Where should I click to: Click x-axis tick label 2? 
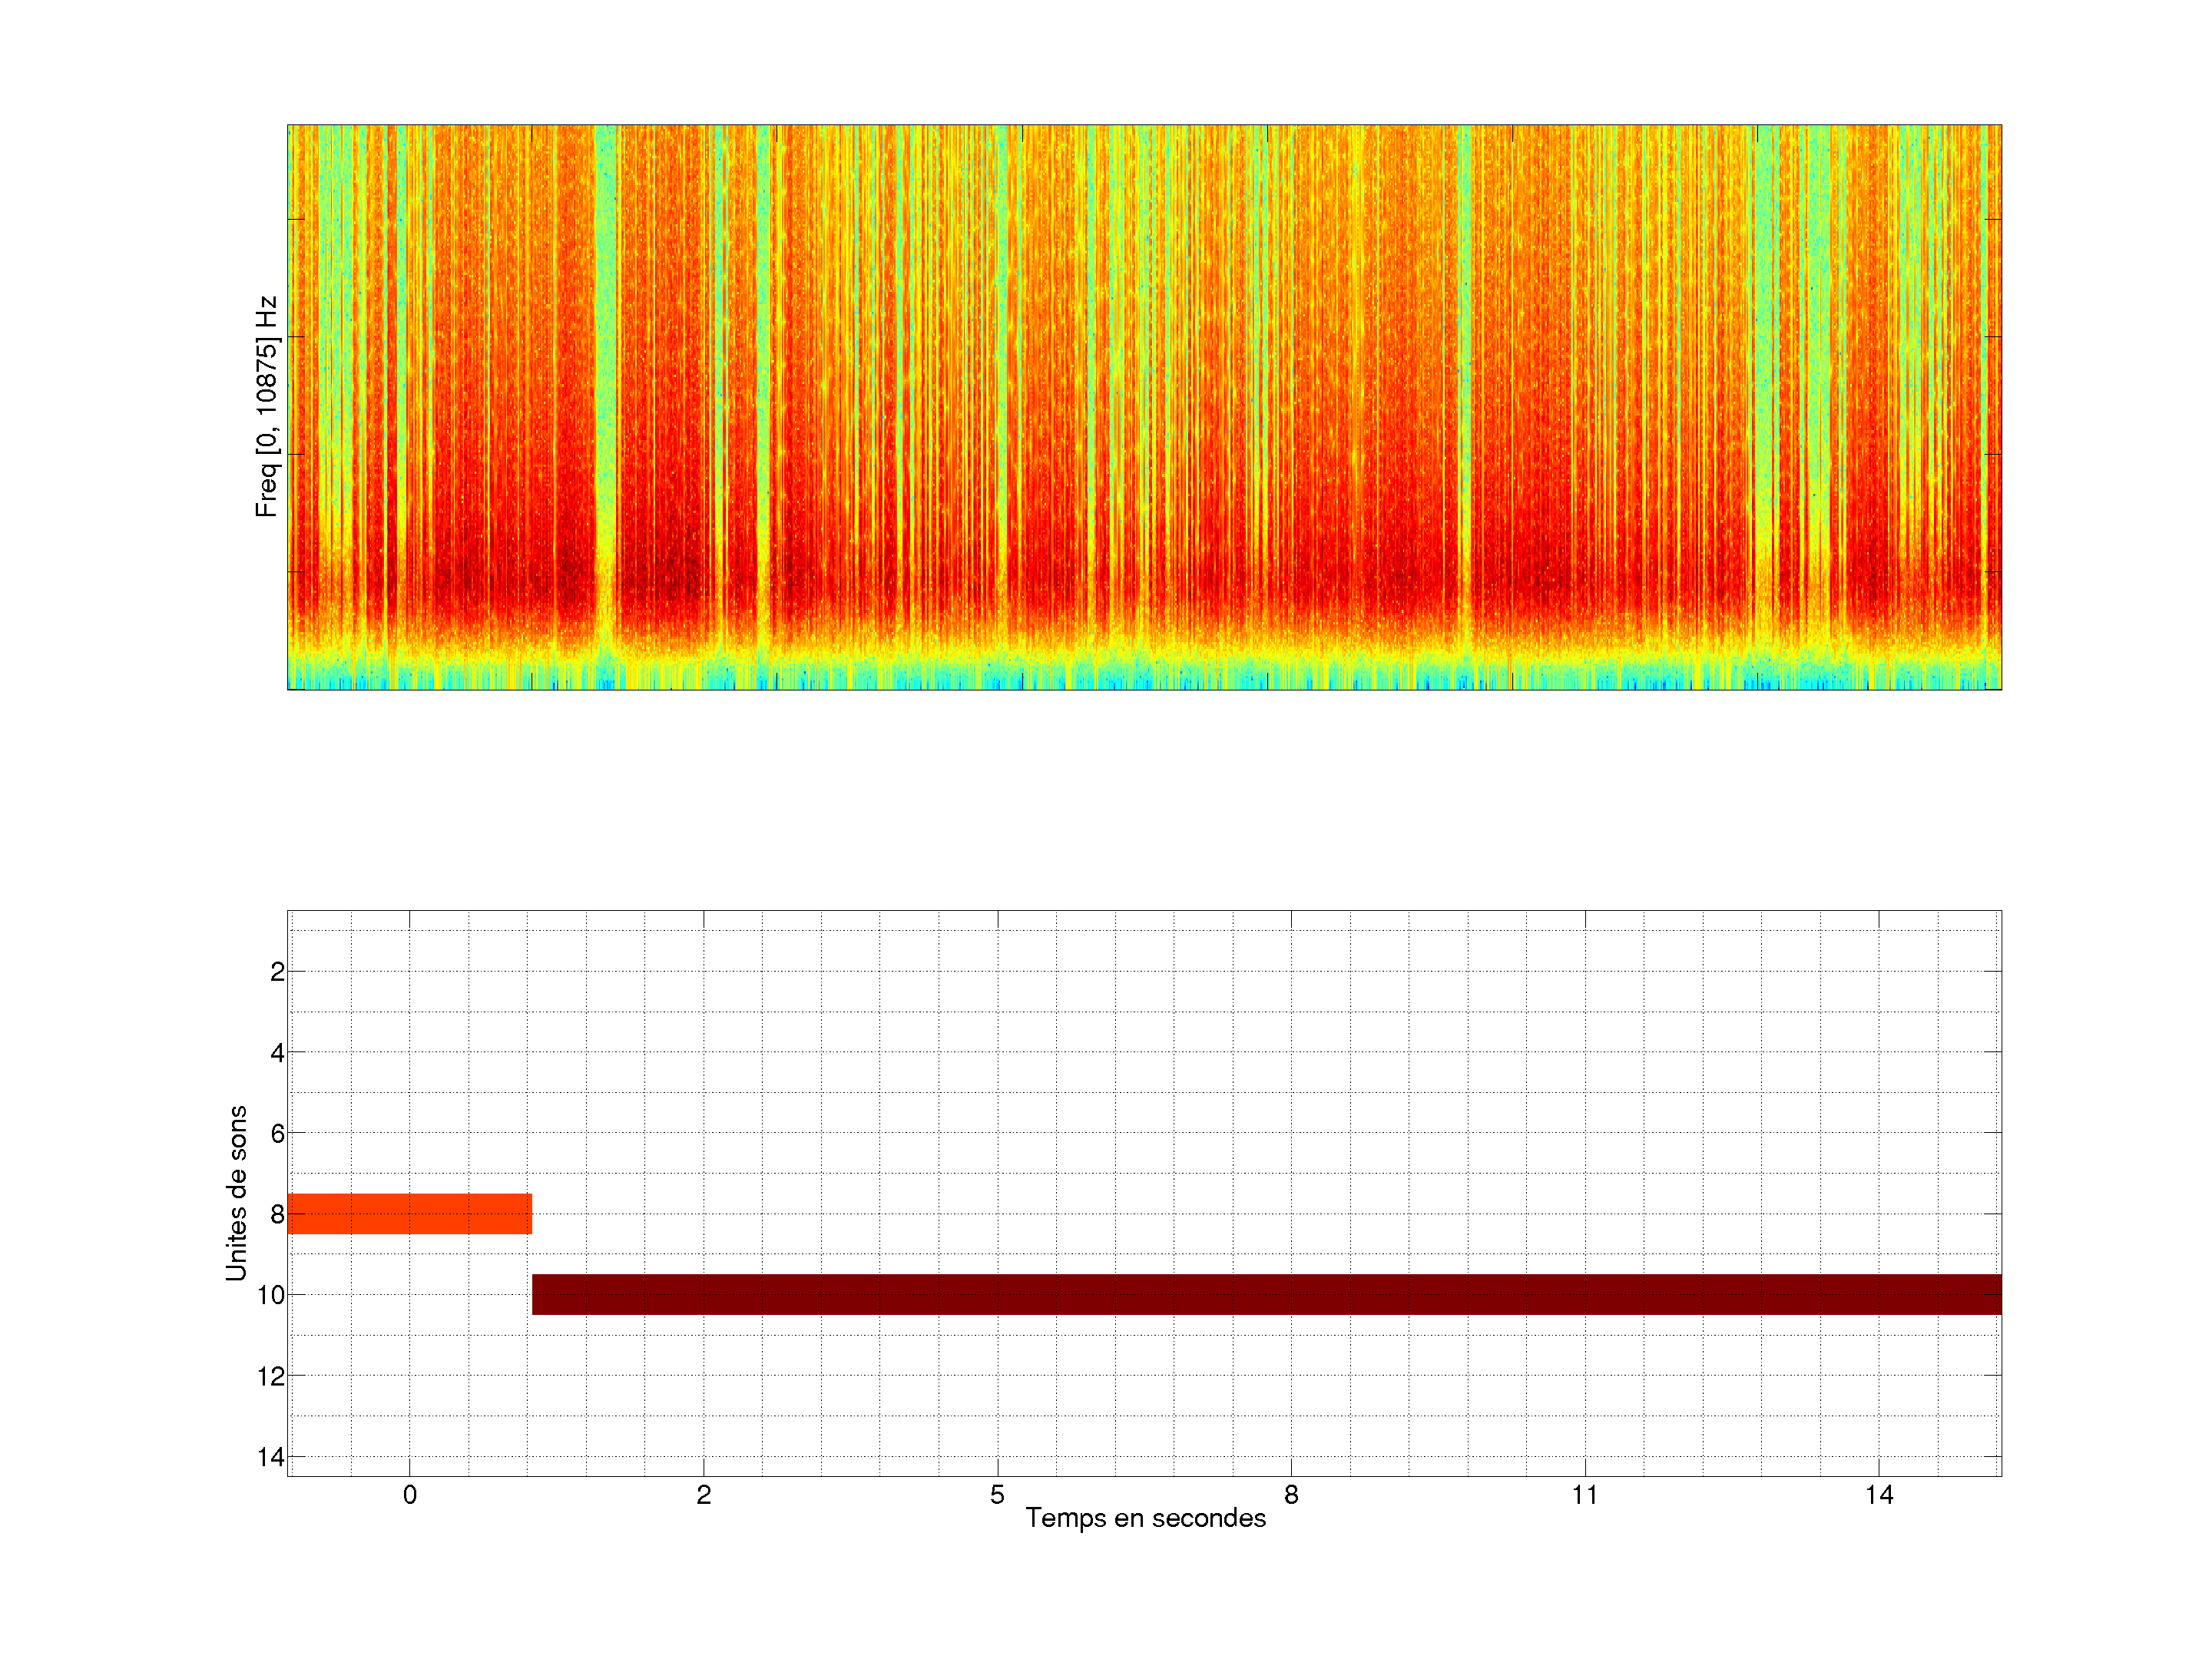point(704,1495)
